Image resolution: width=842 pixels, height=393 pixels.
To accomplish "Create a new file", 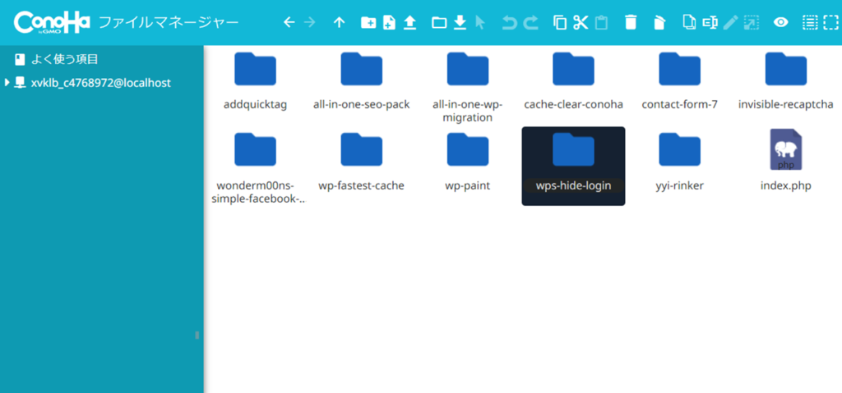I will click(x=389, y=22).
